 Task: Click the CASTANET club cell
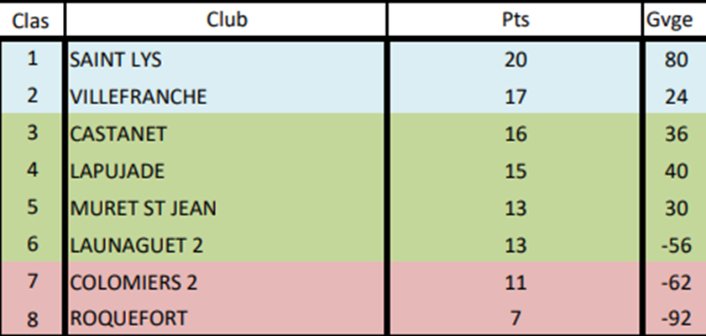coord(118,134)
